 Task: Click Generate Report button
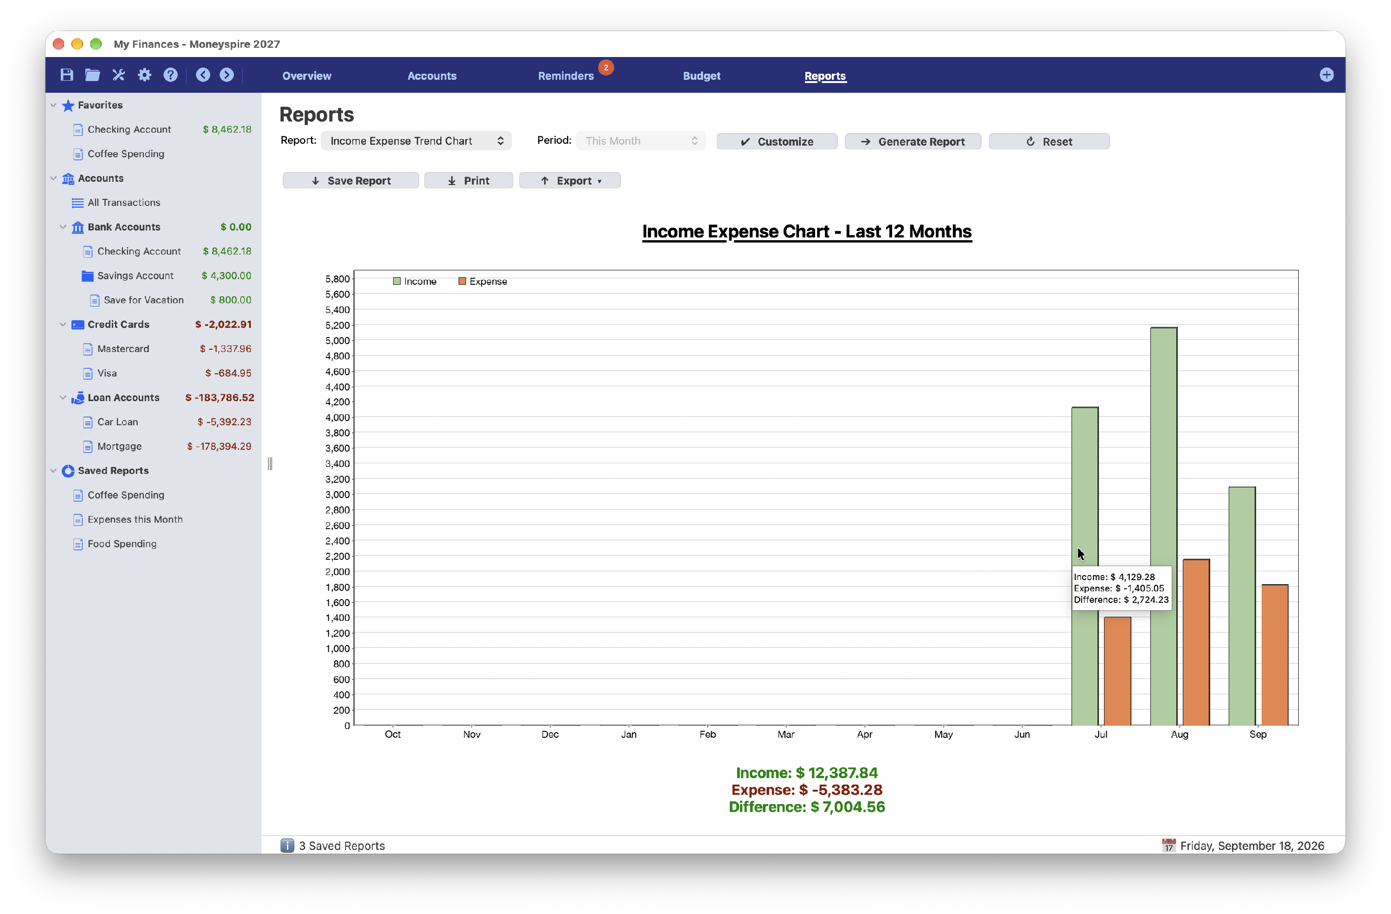(x=913, y=141)
